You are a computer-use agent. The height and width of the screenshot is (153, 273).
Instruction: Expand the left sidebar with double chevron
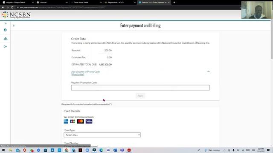click(x=6, y=23)
